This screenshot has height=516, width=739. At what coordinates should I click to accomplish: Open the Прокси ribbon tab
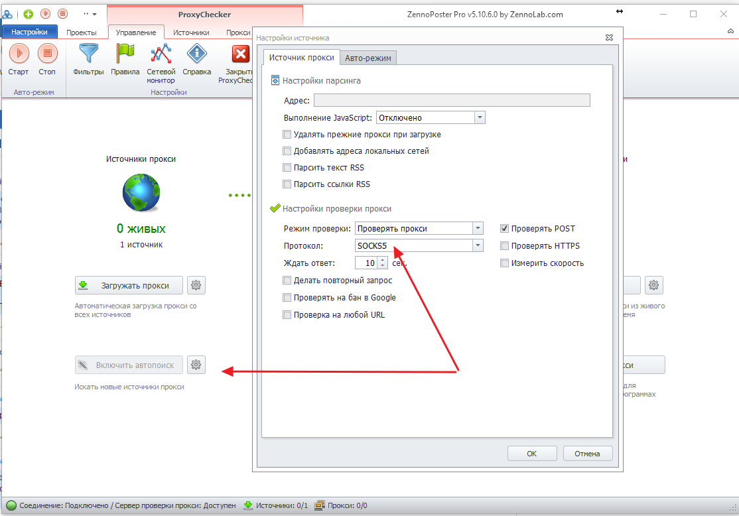point(238,32)
